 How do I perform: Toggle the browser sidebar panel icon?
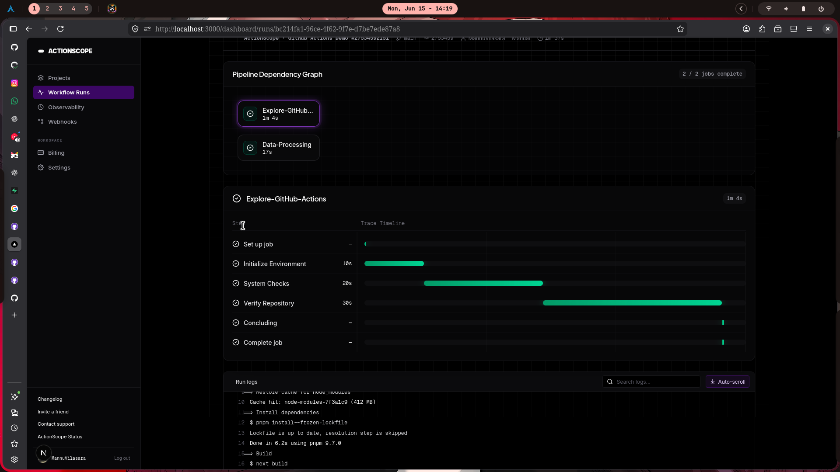tap(13, 29)
